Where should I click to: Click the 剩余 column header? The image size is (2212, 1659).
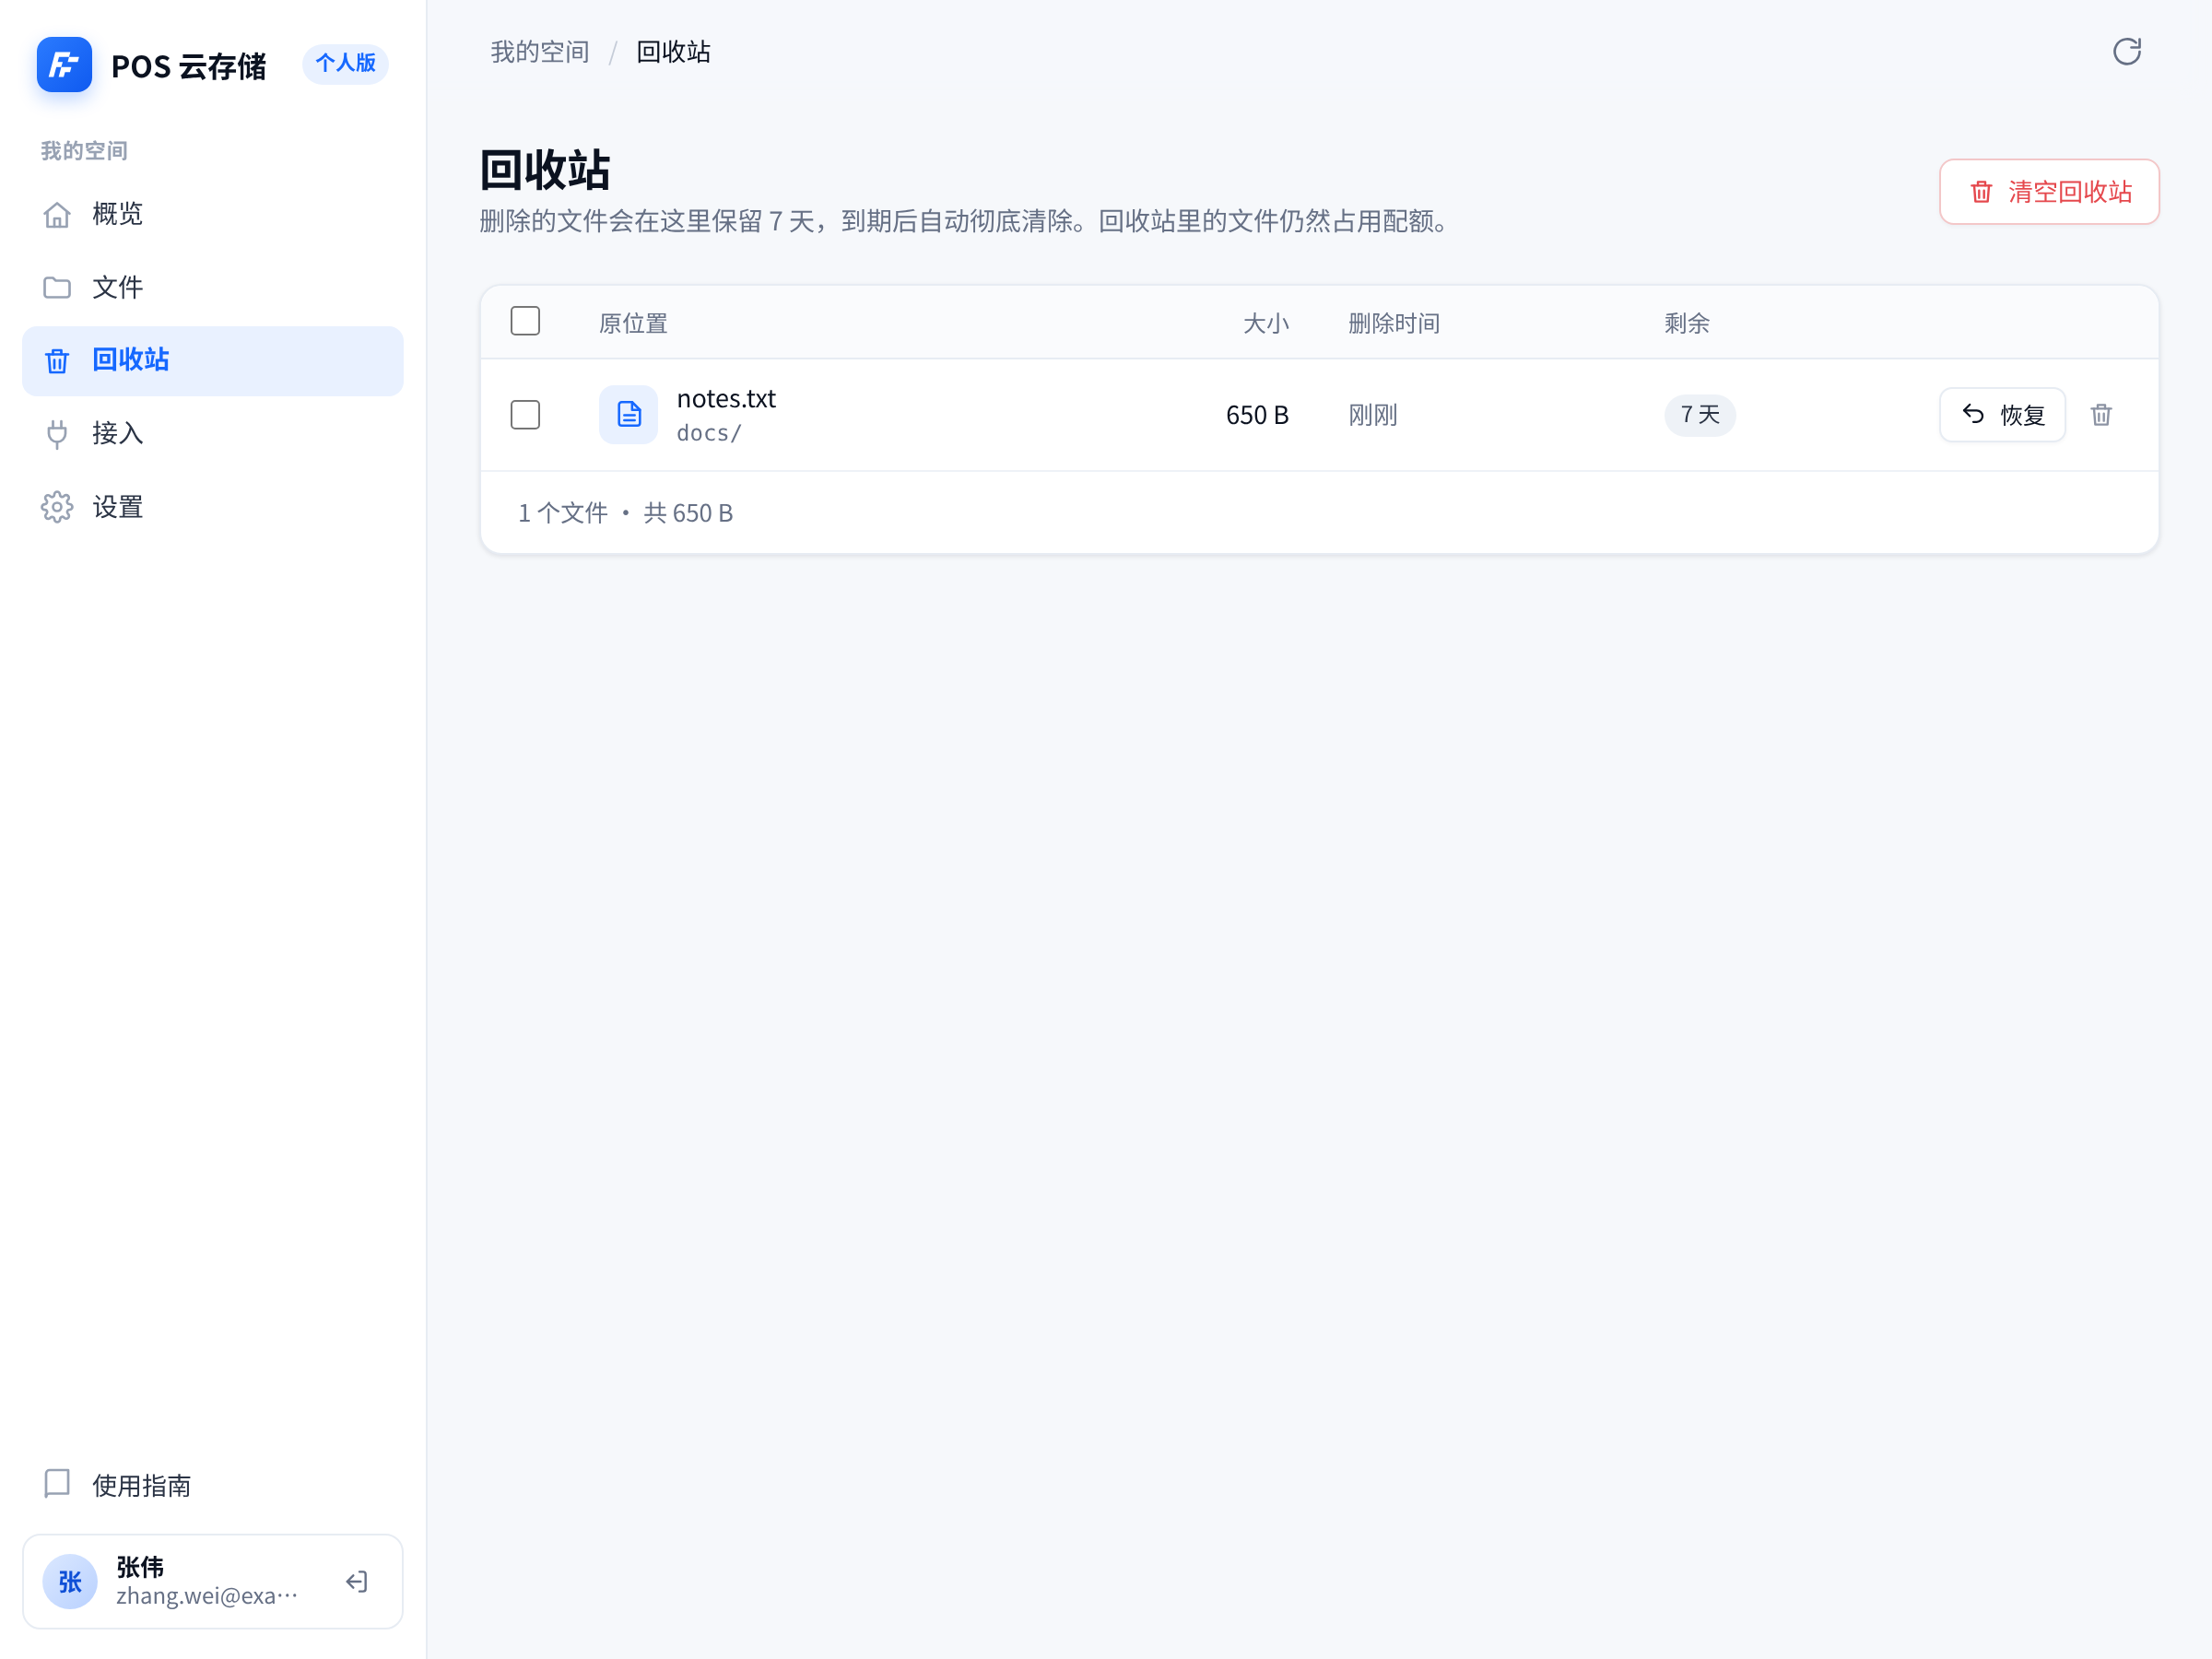tap(1687, 323)
